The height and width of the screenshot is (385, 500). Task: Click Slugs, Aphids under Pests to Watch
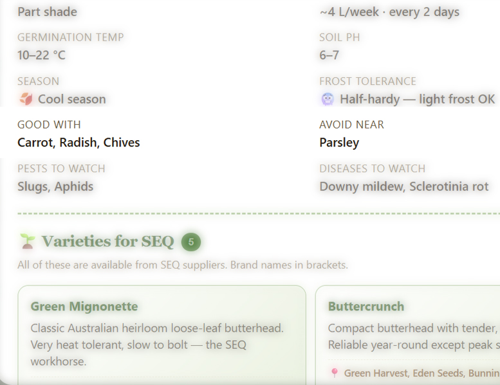55,186
